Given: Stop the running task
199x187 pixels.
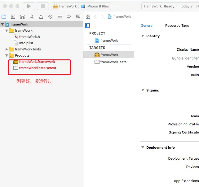Looking at the screenshot, I should [43, 6].
